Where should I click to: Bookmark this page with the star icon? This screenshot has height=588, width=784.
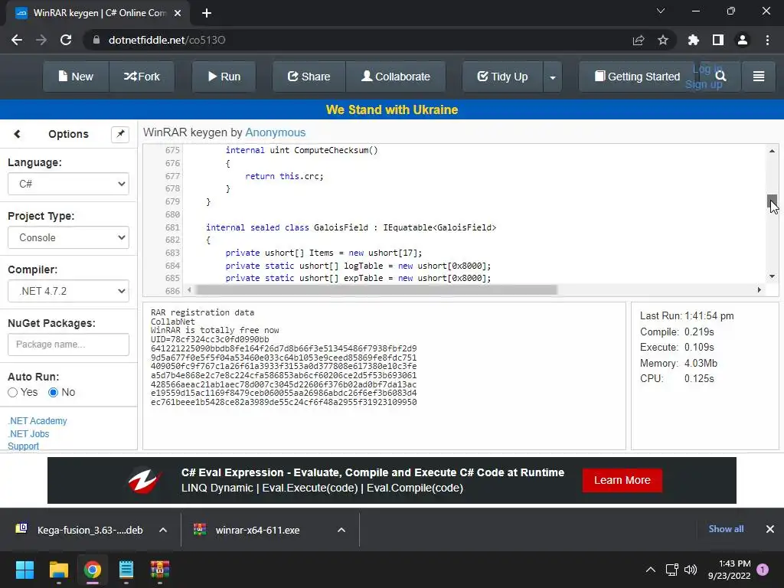click(663, 40)
